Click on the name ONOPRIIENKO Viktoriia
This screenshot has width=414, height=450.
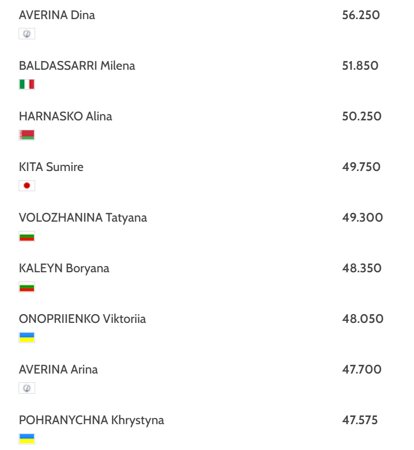pyautogui.click(x=82, y=319)
